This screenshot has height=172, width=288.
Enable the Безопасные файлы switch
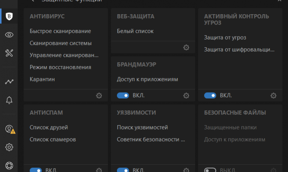pyautogui.click(x=210, y=170)
